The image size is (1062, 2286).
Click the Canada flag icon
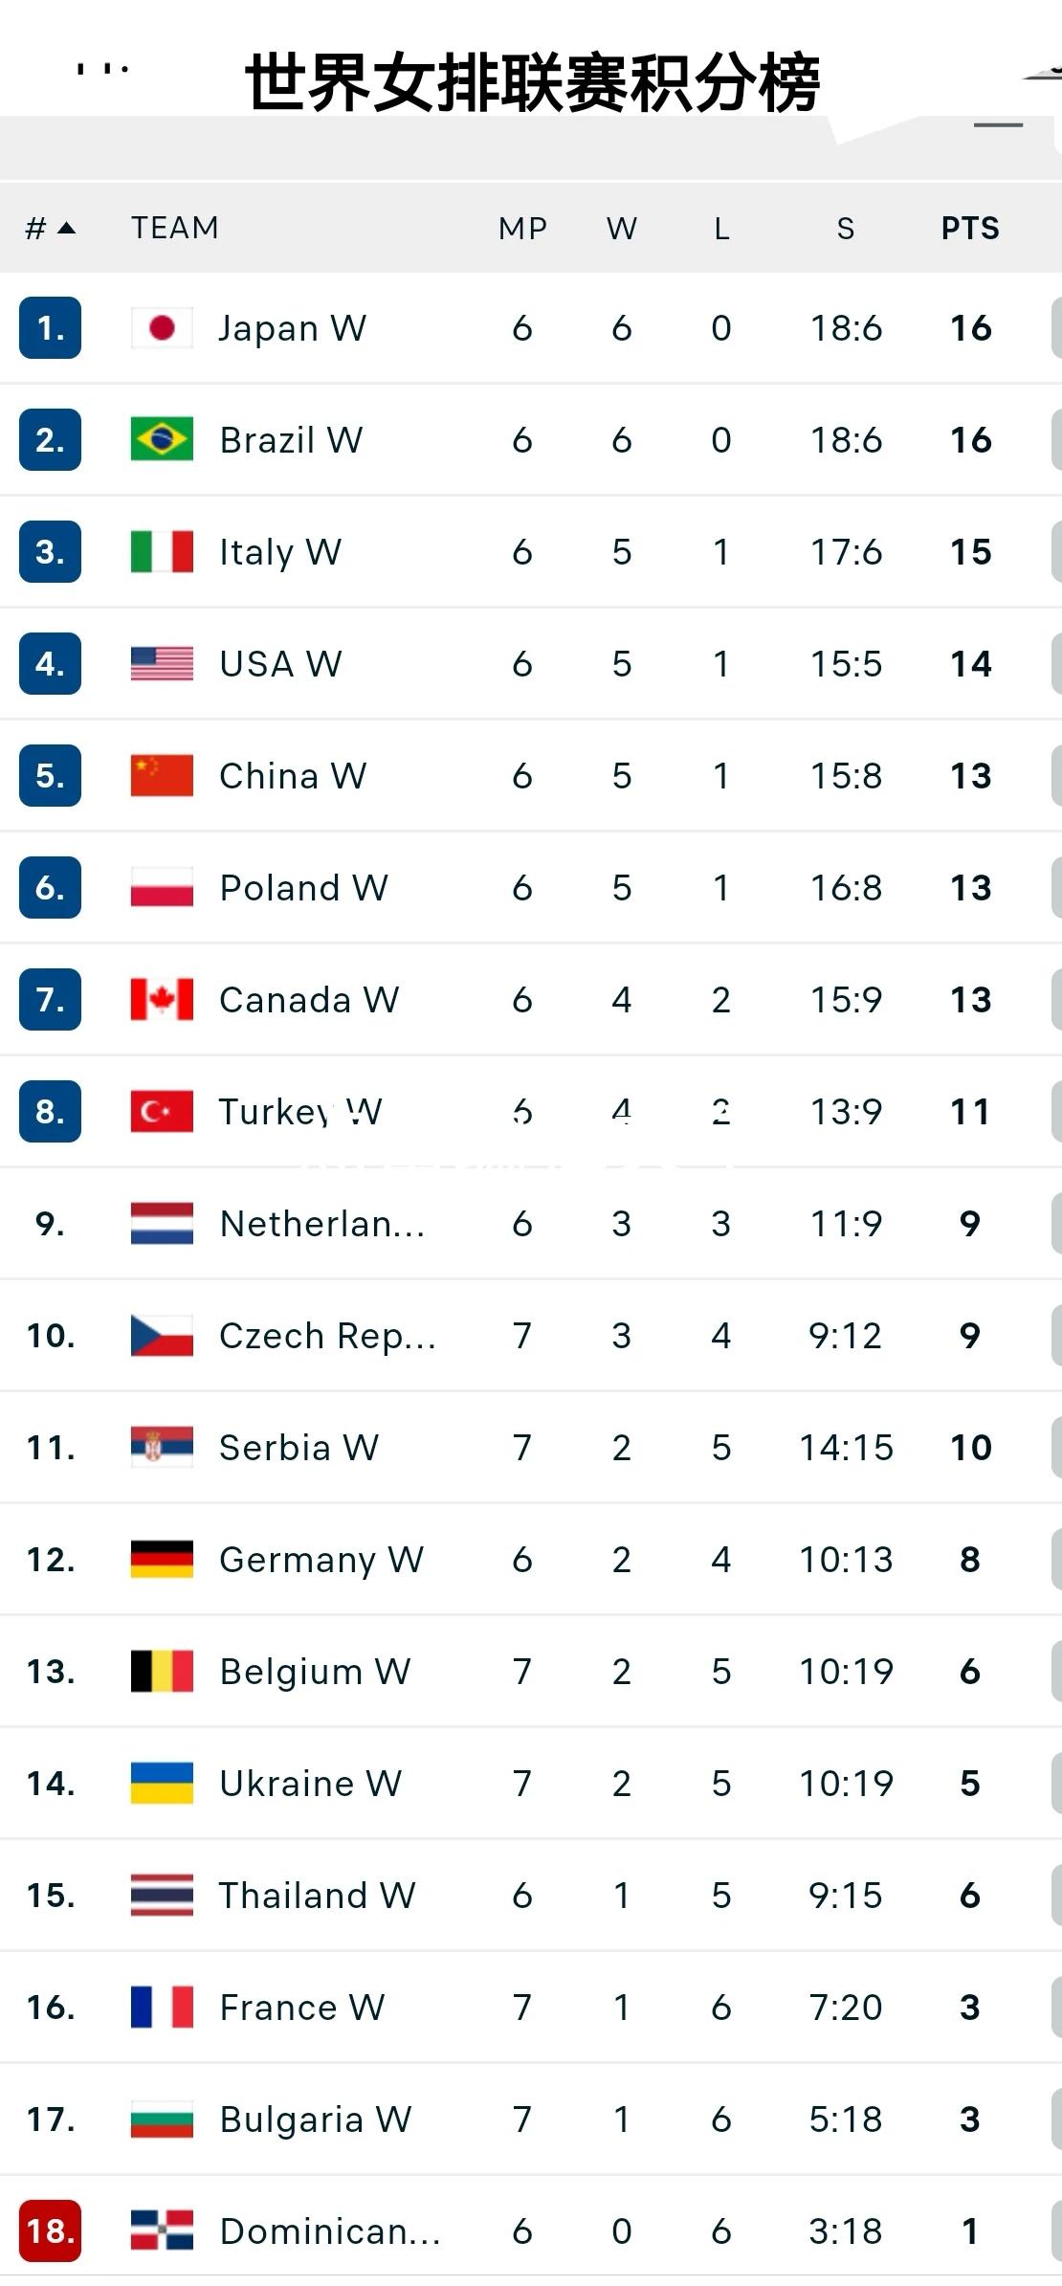[162, 1000]
